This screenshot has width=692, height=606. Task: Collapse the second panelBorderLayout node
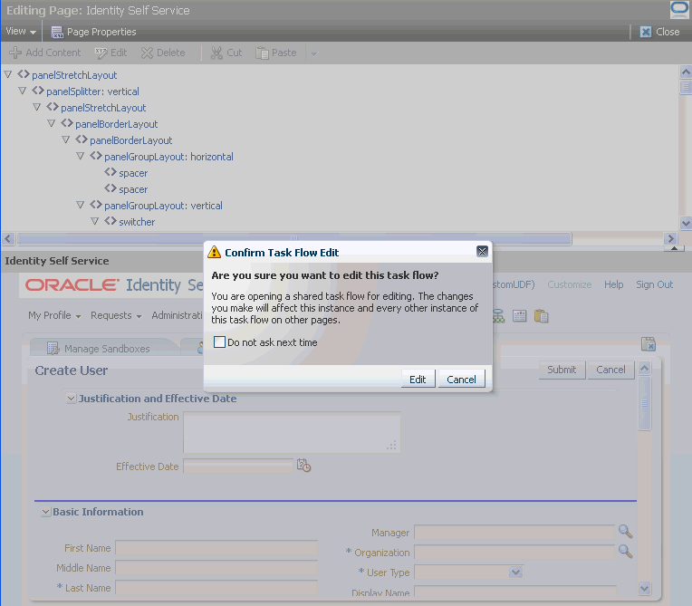[66, 139]
